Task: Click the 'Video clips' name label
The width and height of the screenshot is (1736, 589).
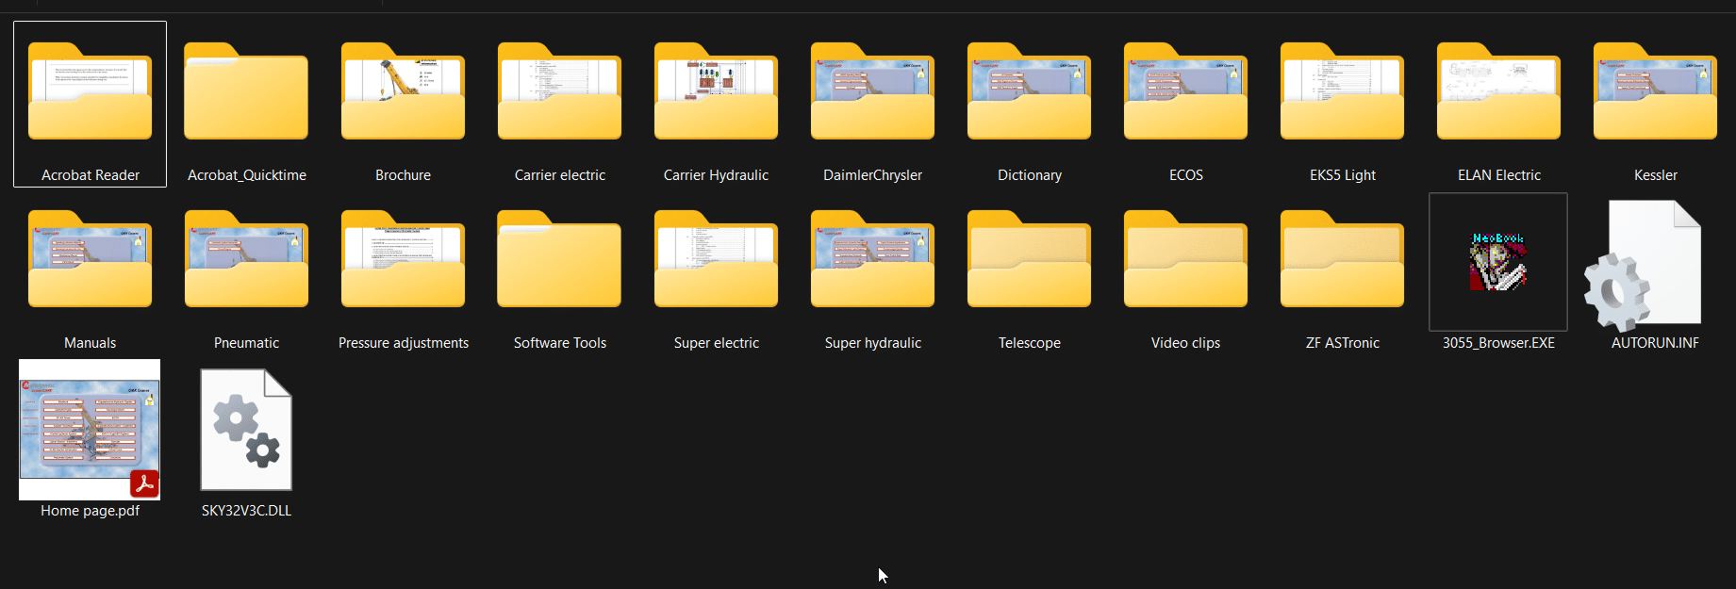Action: (x=1186, y=343)
